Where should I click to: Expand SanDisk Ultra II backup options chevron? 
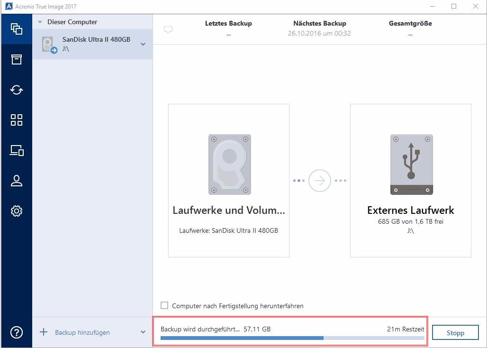click(143, 44)
